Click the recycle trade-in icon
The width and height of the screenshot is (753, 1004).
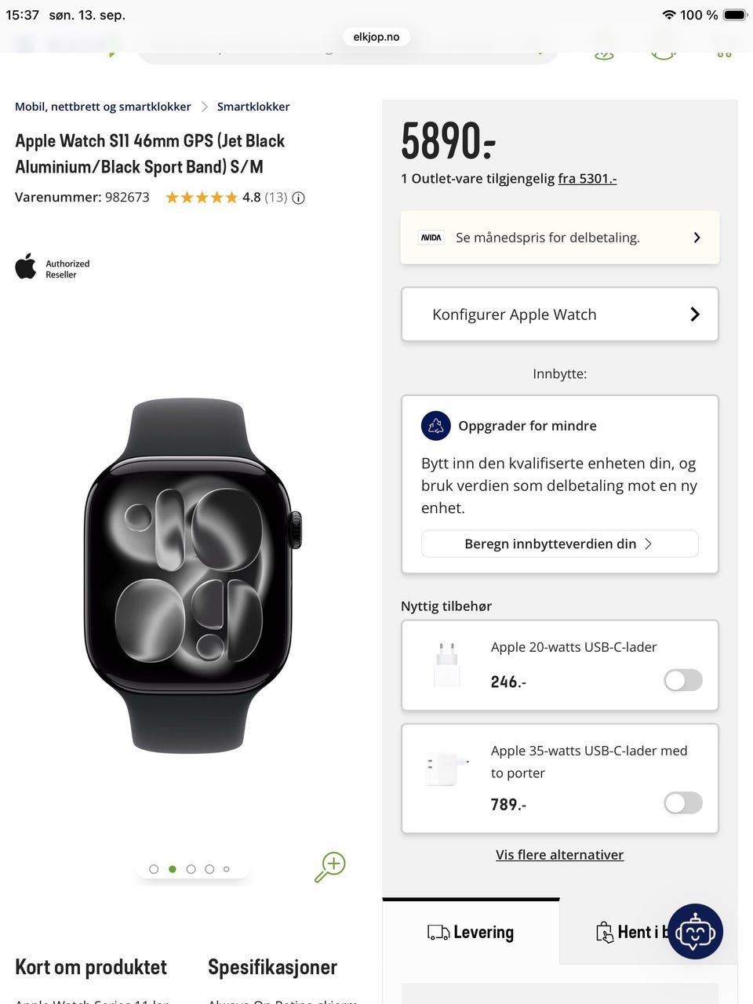click(436, 426)
